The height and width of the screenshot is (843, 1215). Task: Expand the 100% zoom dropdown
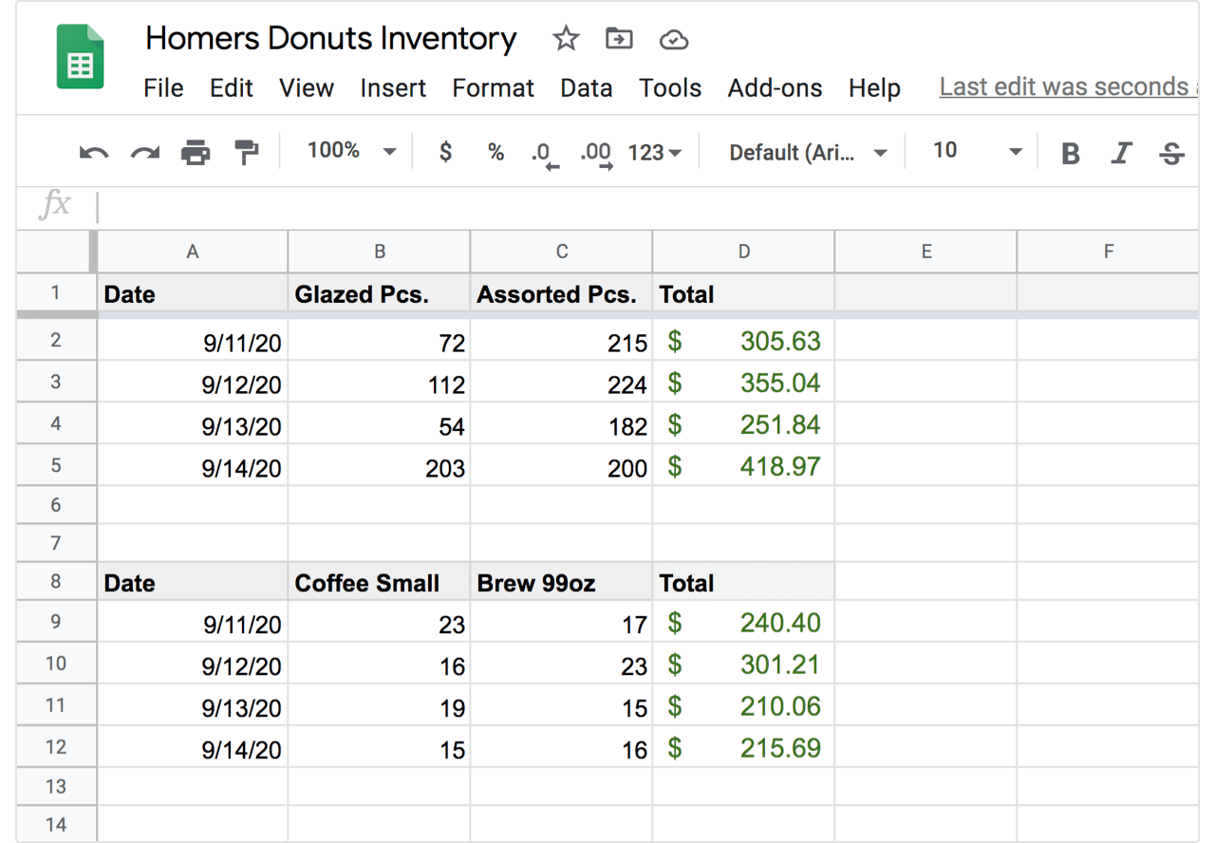(x=351, y=151)
